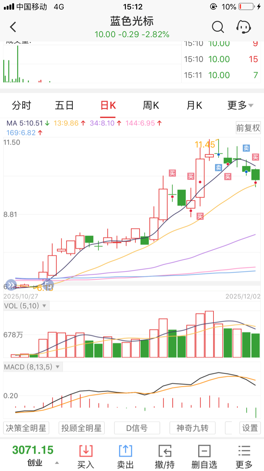Open the customer service robot icon

tap(244, 27)
